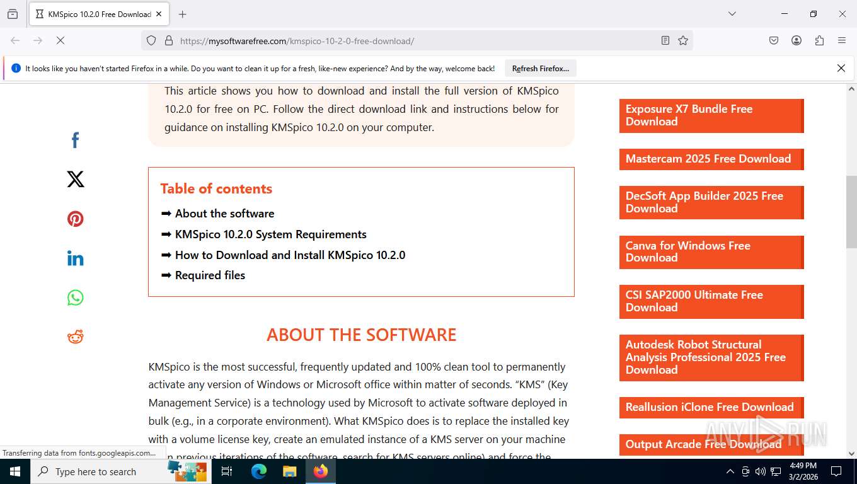
Task: Click the Windows taskbar search box
Action: pos(121,471)
